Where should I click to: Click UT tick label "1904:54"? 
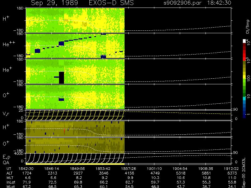click(x=180, y=169)
